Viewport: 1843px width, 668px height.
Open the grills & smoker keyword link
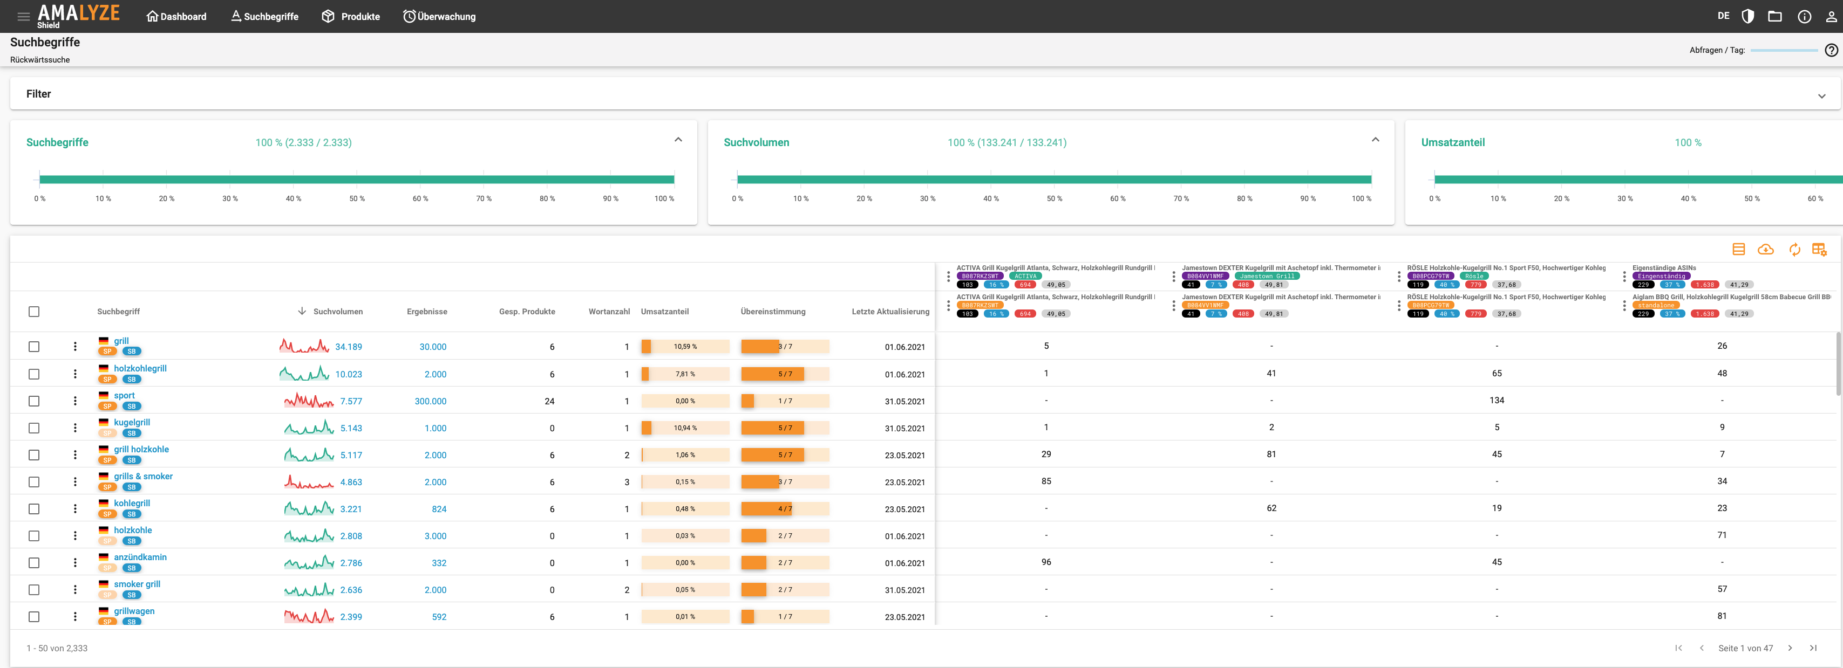tap(143, 477)
